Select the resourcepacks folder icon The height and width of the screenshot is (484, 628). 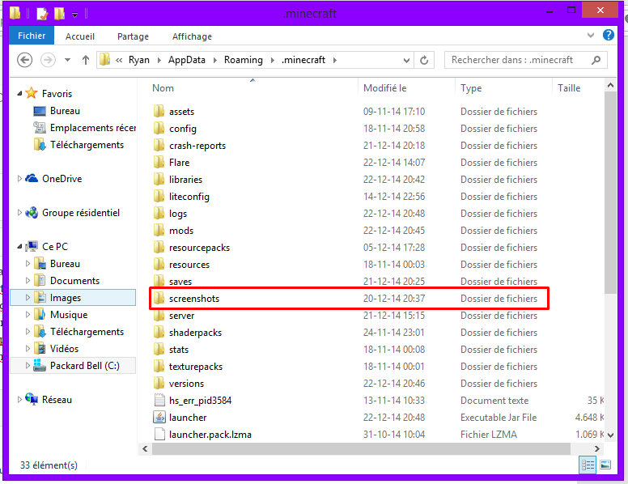point(159,247)
